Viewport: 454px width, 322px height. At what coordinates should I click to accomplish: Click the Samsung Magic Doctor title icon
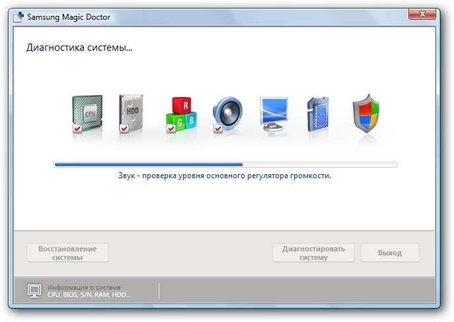(x=19, y=17)
